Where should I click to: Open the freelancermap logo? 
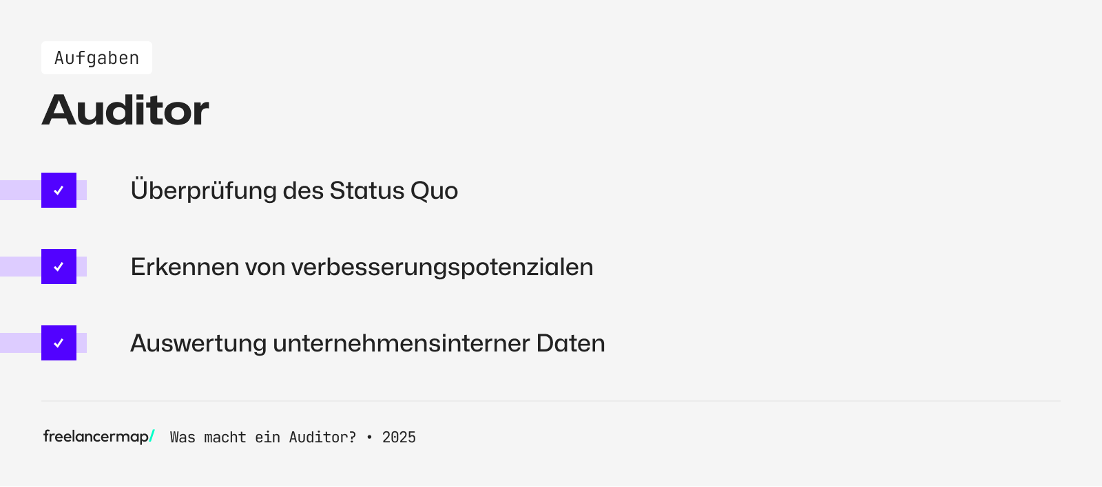pyautogui.click(x=96, y=437)
